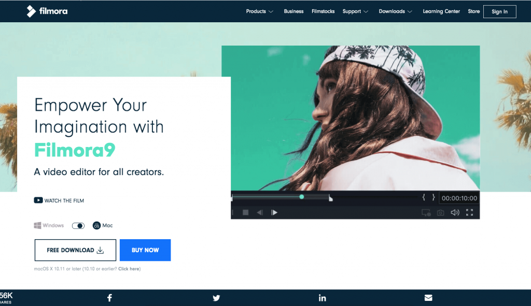Viewport: 531px width, 306px height.
Task: Select the Windows logo option
Action: pos(37,226)
